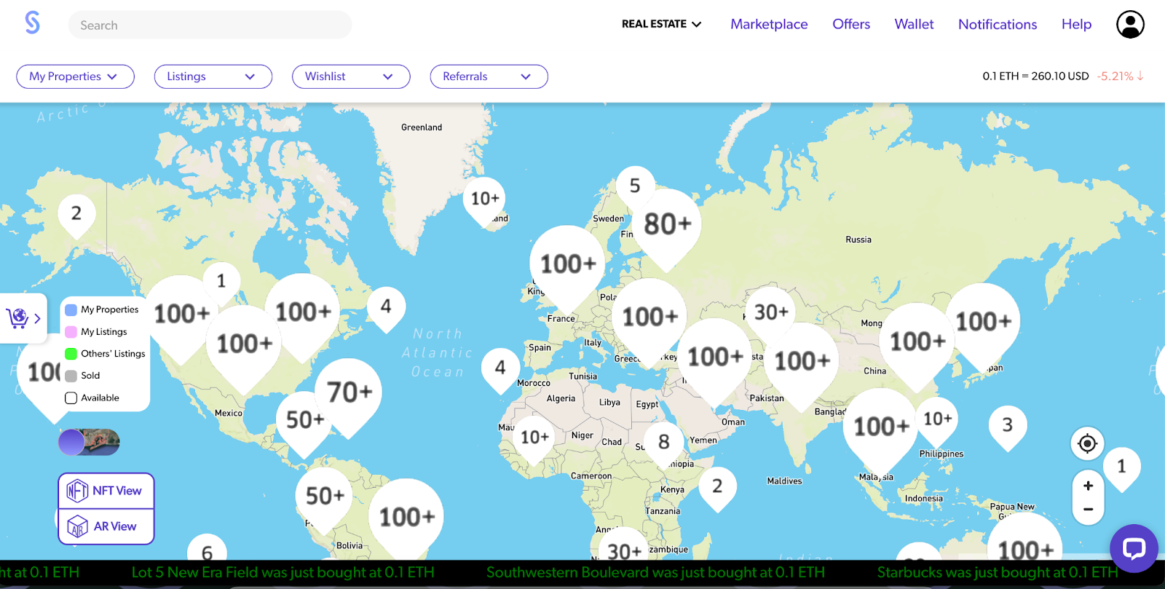
Task: Expand the Wishlist dropdown
Action: (x=351, y=76)
